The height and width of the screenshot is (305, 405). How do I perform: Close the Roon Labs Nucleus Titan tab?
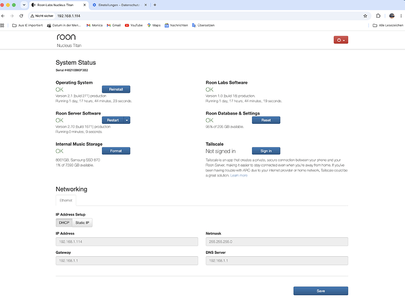pyautogui.click(x=84, y=5)
